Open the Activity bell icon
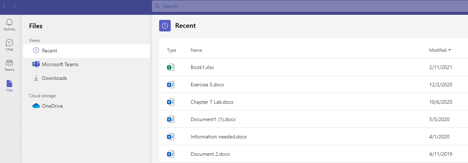Screen dimensions: 468x163 point(9,22)
